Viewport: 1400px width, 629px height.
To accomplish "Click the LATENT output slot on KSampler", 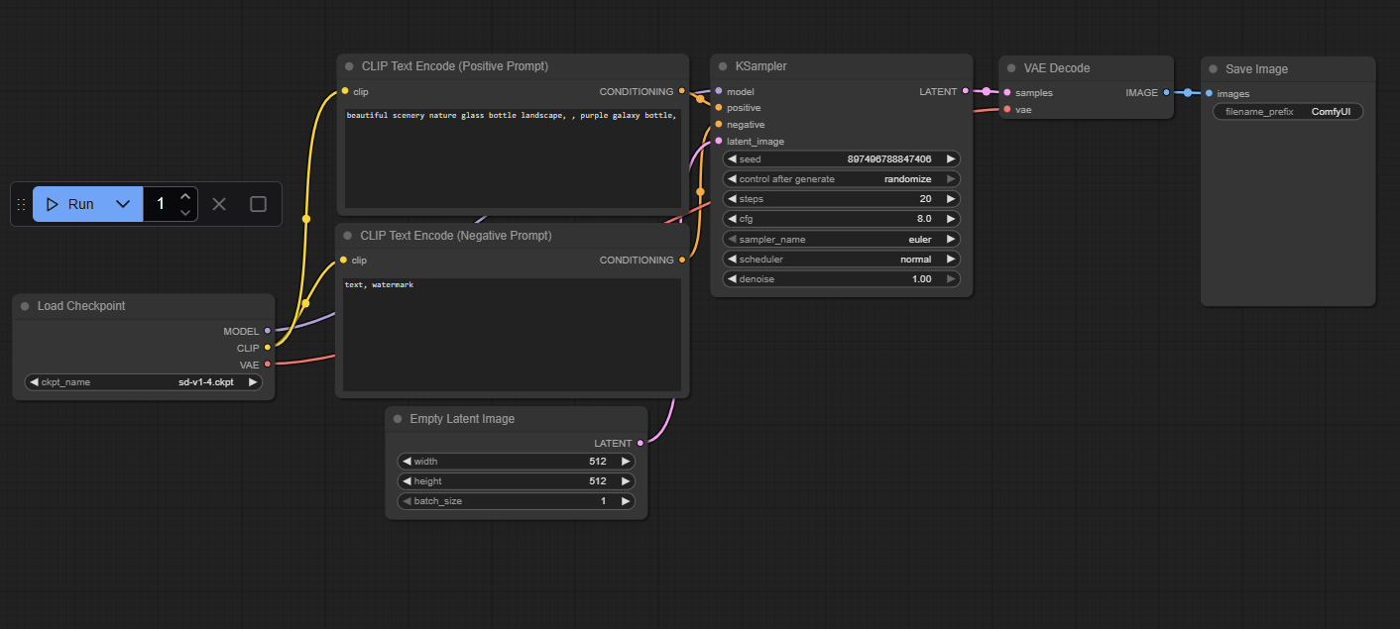I will (x=965, y=91).
